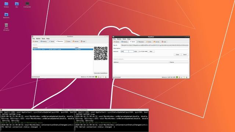The image size is (235, 132).
Task: Switch to Coins tab in right Feather window
Action: (149, 42)
